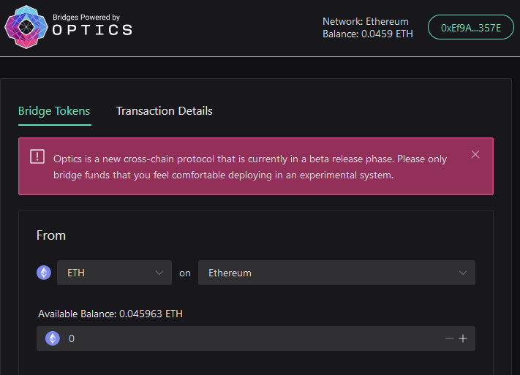
Task: Open the Ethereum network dropdown
Action: coord(336,273)
